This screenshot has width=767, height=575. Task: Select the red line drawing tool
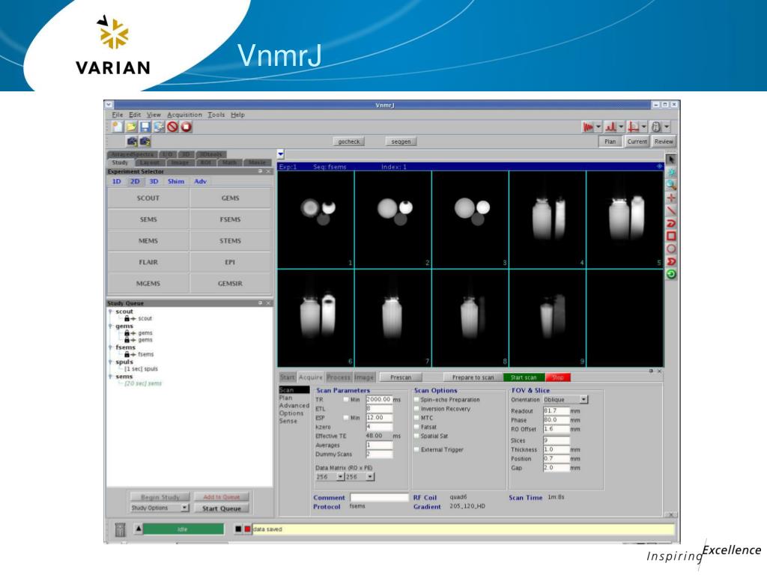coord(671,210)
